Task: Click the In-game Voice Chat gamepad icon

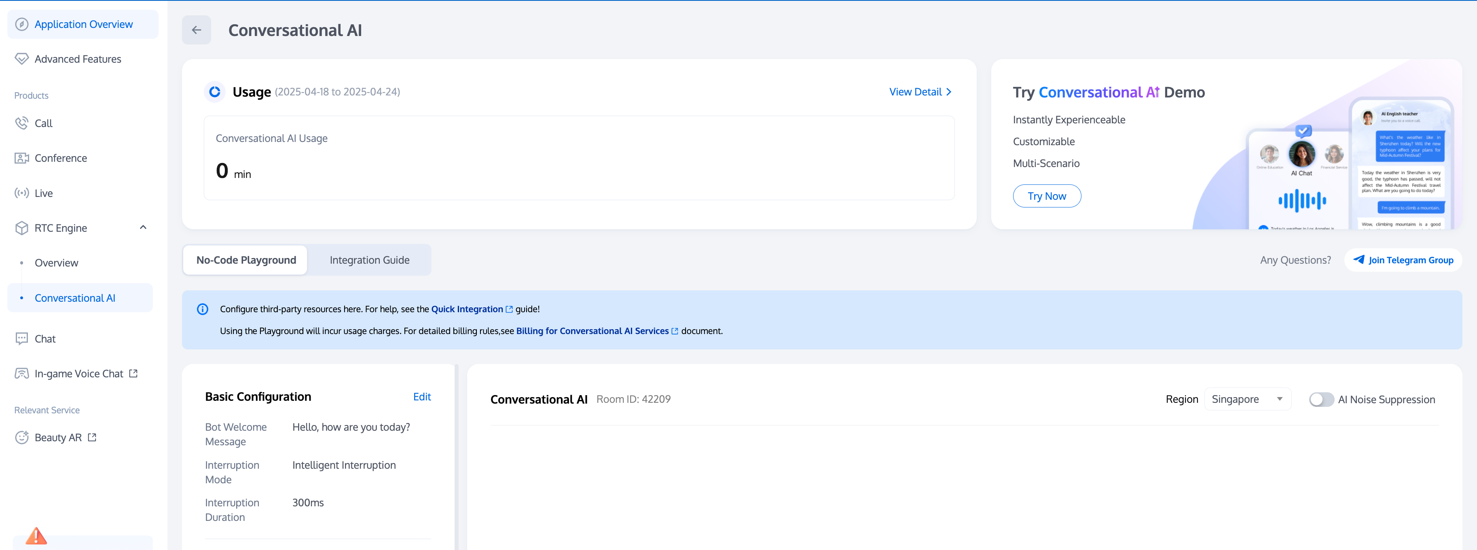Action: pyautogui.click(x=22, y=374)
